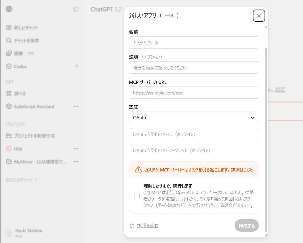Open the 詳細はこちら link

coord(242,170)
